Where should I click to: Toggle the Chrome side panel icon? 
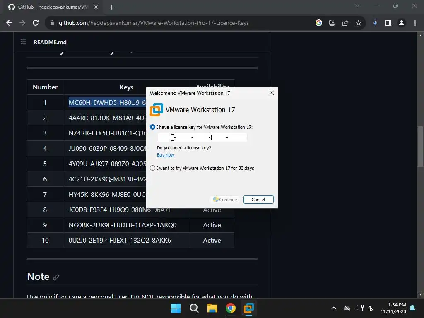pos(388,23)
